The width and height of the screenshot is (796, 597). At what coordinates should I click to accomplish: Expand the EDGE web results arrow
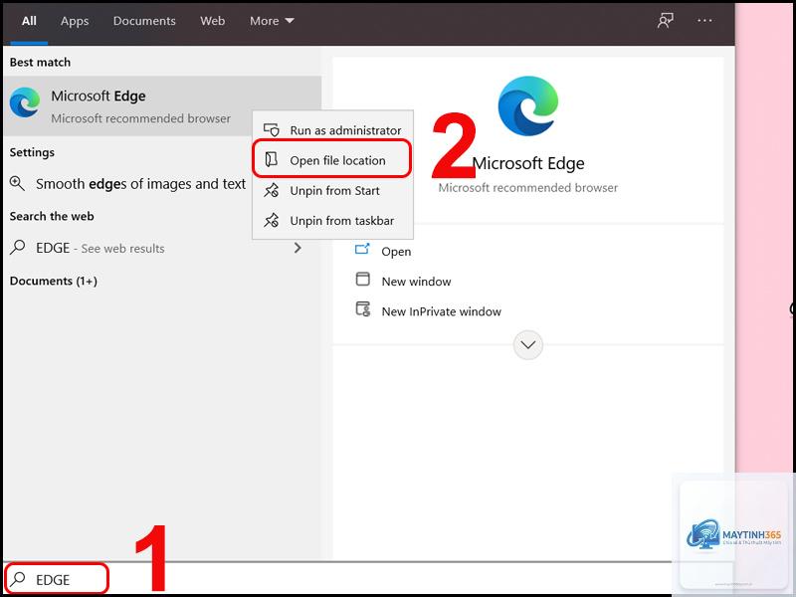[298, 248]
